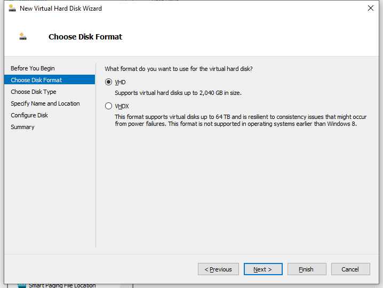Click the wizard disk icon in title bar
The image size is (383, 288).
[x=12, y=8]
